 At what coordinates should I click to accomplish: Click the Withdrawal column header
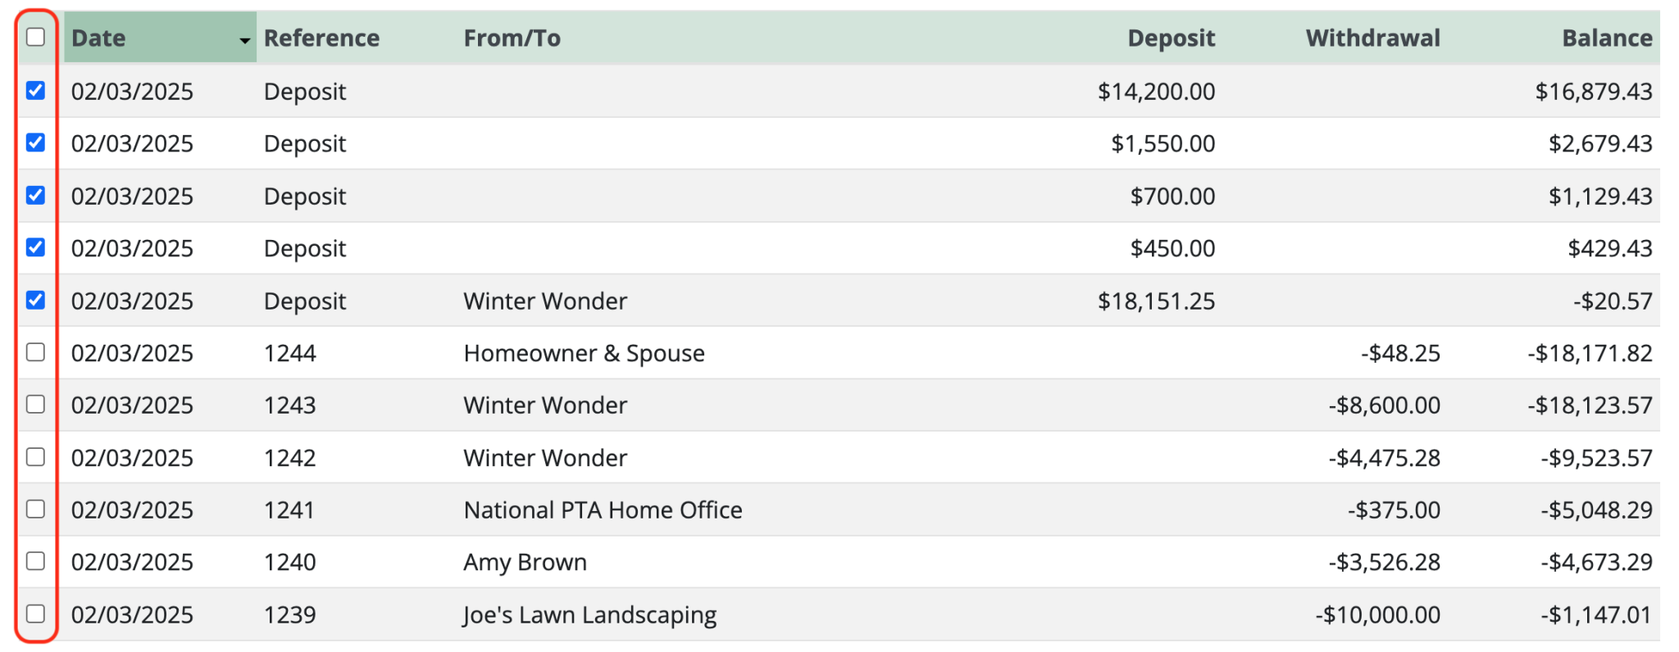click(x=1372, y=38)
